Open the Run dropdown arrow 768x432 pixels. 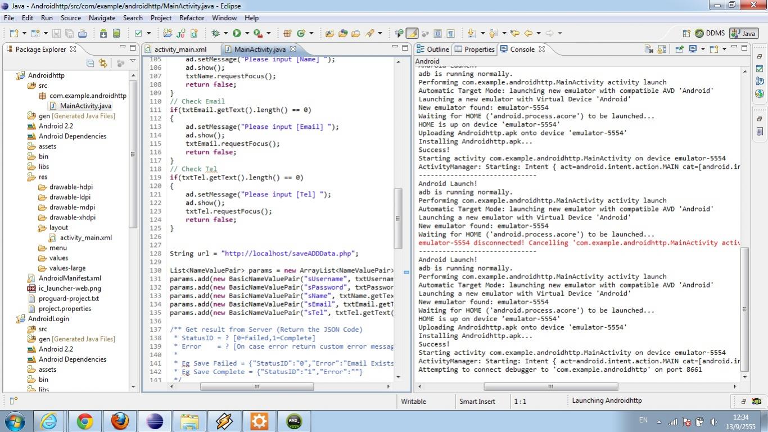pos(247,34)
